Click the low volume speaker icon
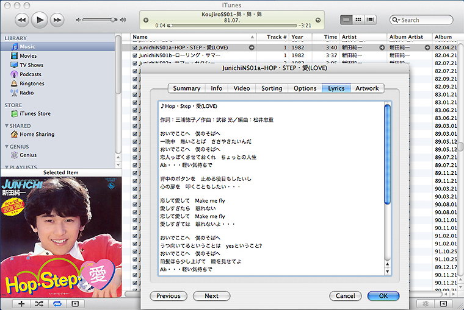This screenshot has width=464, height=310. pyautogui.click(x=78, y=19)
